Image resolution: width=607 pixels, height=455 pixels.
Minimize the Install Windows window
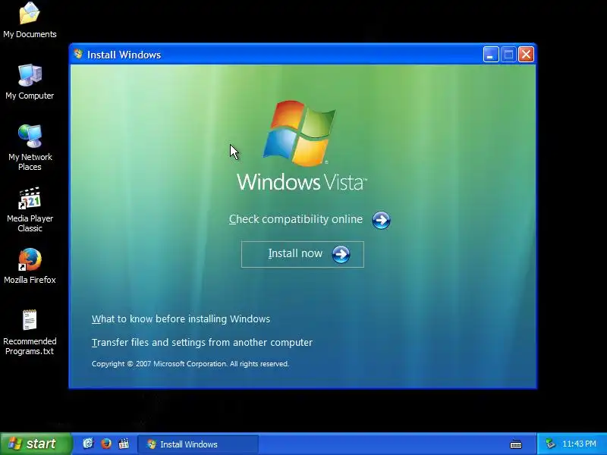coord(491,55)
